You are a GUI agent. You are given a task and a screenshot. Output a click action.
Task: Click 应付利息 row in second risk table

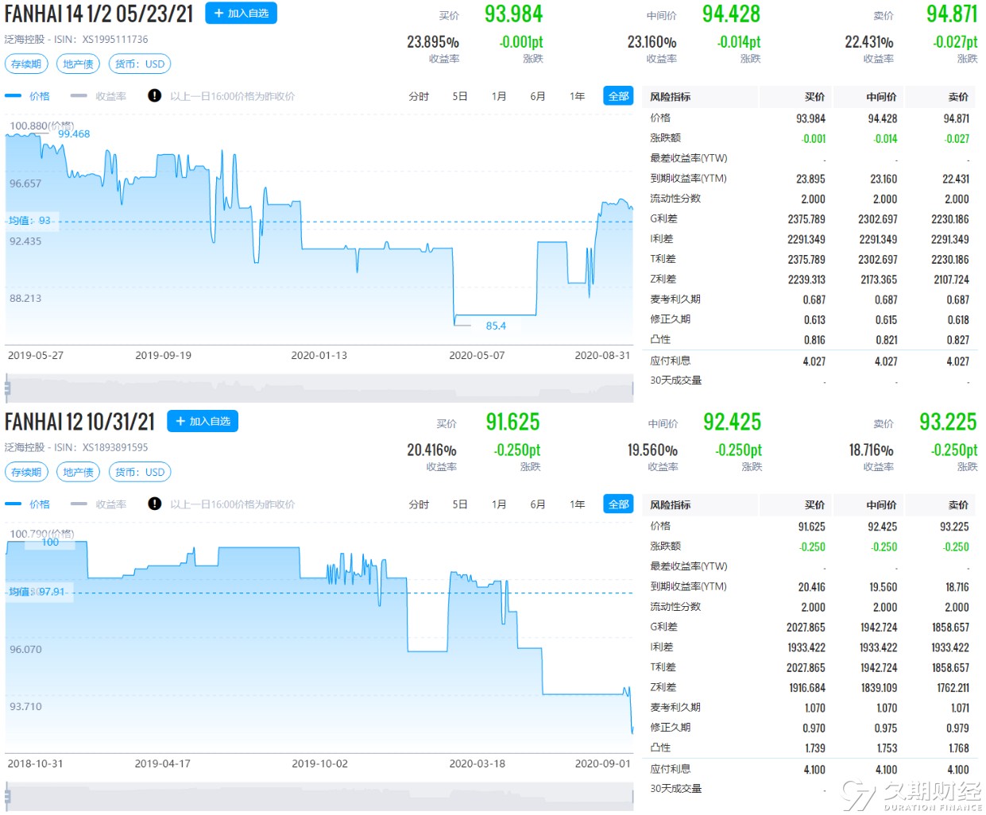810,769
